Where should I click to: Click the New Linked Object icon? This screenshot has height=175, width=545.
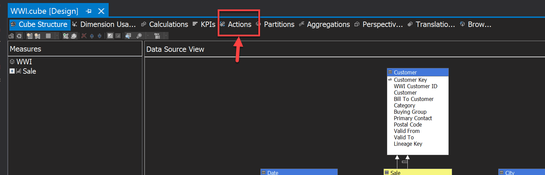coord(74,36)
